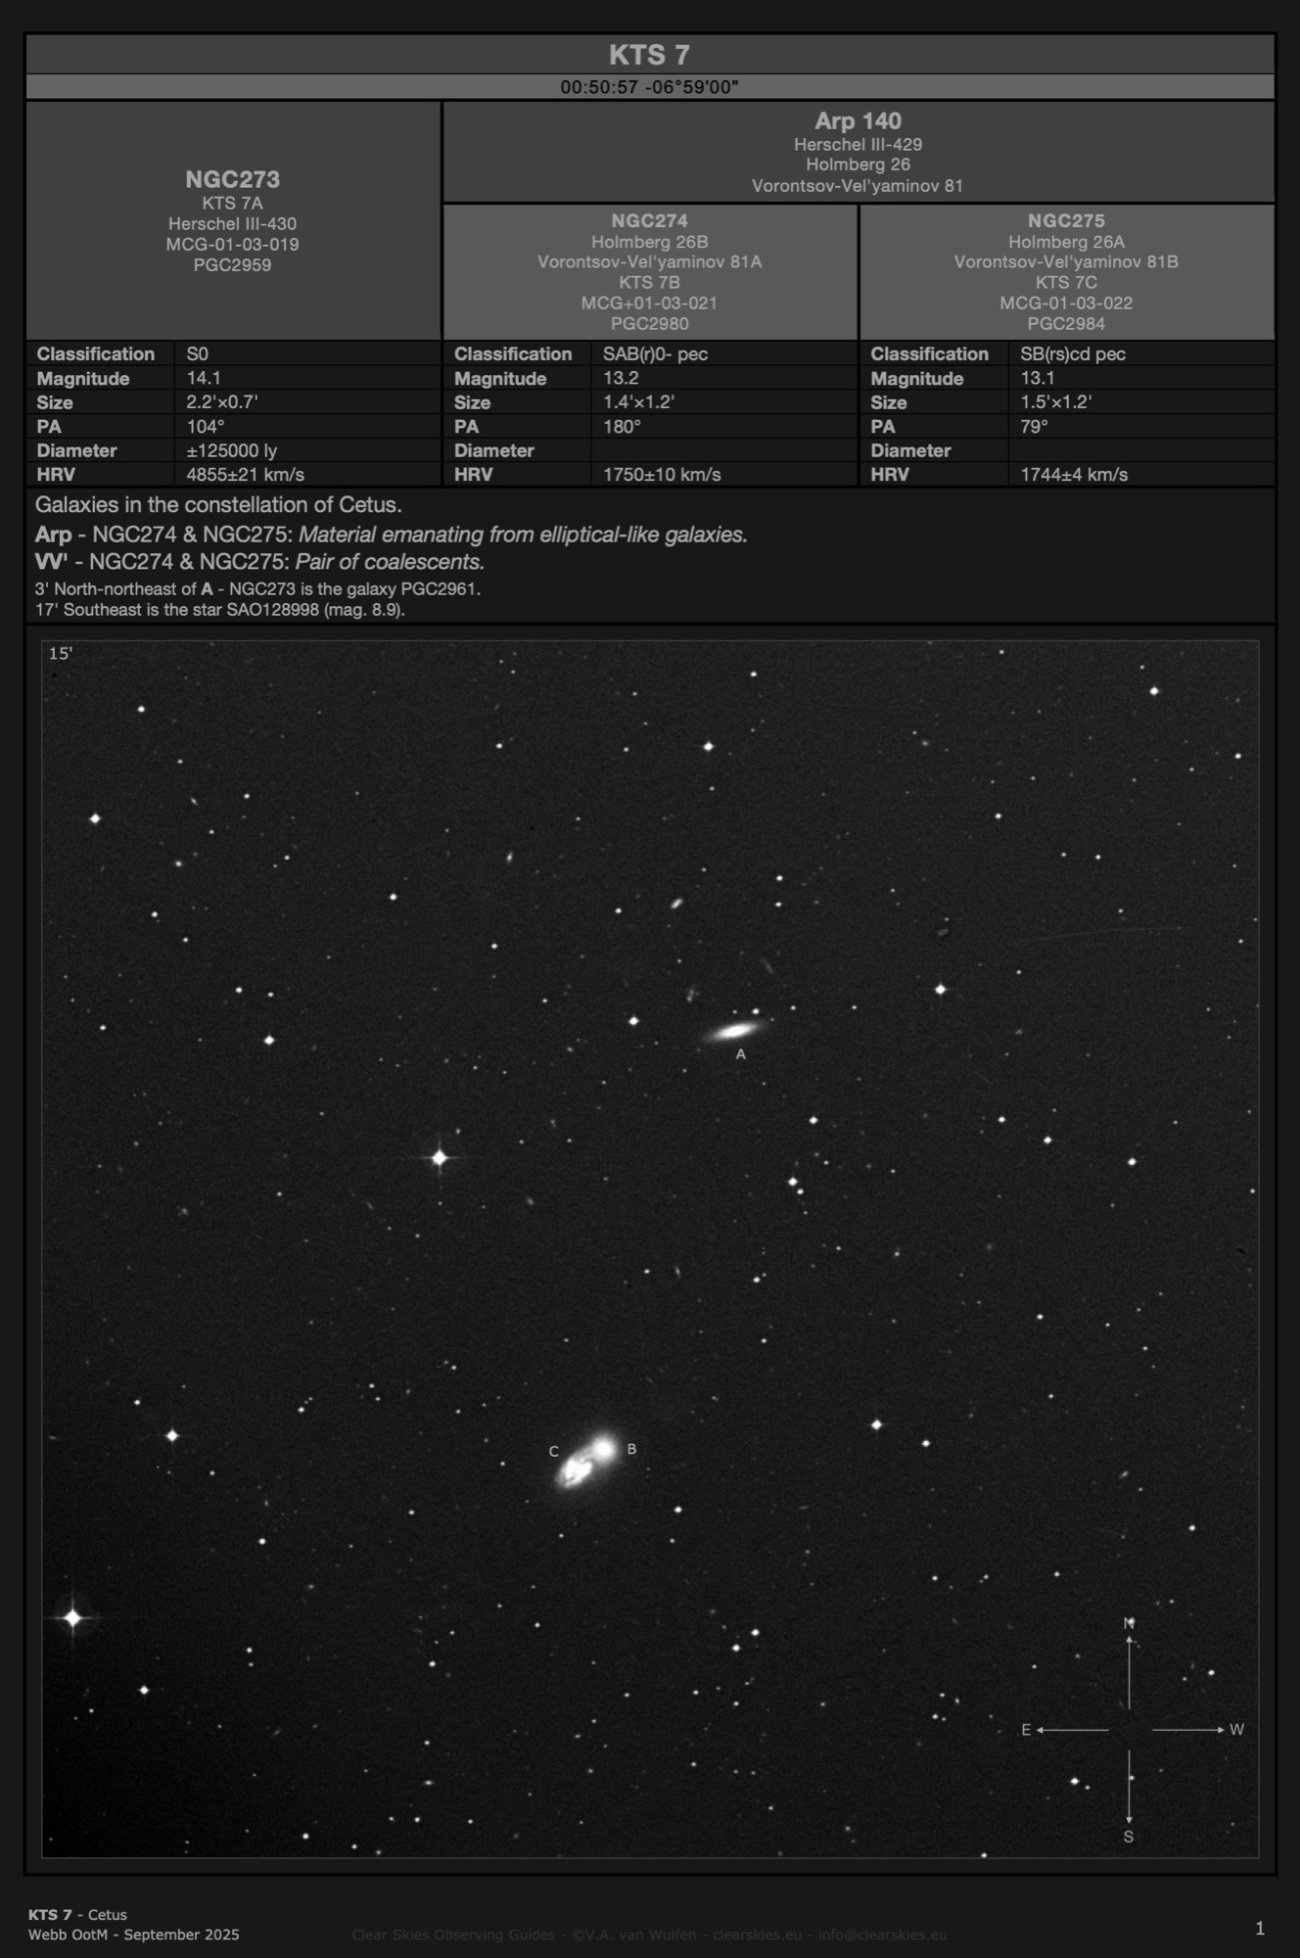This screenshot has width=1300, height=1958.
Task: Select the "KTS 7A" designation
Action: point(233,204)
